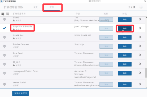Uninstall Soap Skin & Bubble extension
Screen dimensions: 147x97
[x=125, y=29]
